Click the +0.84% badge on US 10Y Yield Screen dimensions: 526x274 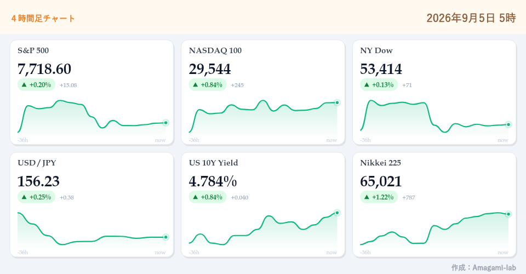coord(208,197)
